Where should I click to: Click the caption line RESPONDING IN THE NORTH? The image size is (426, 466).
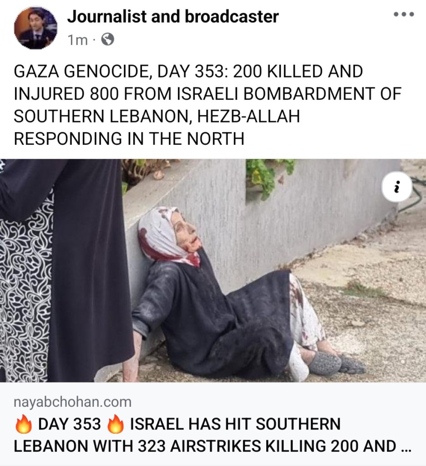pos(129,138)
